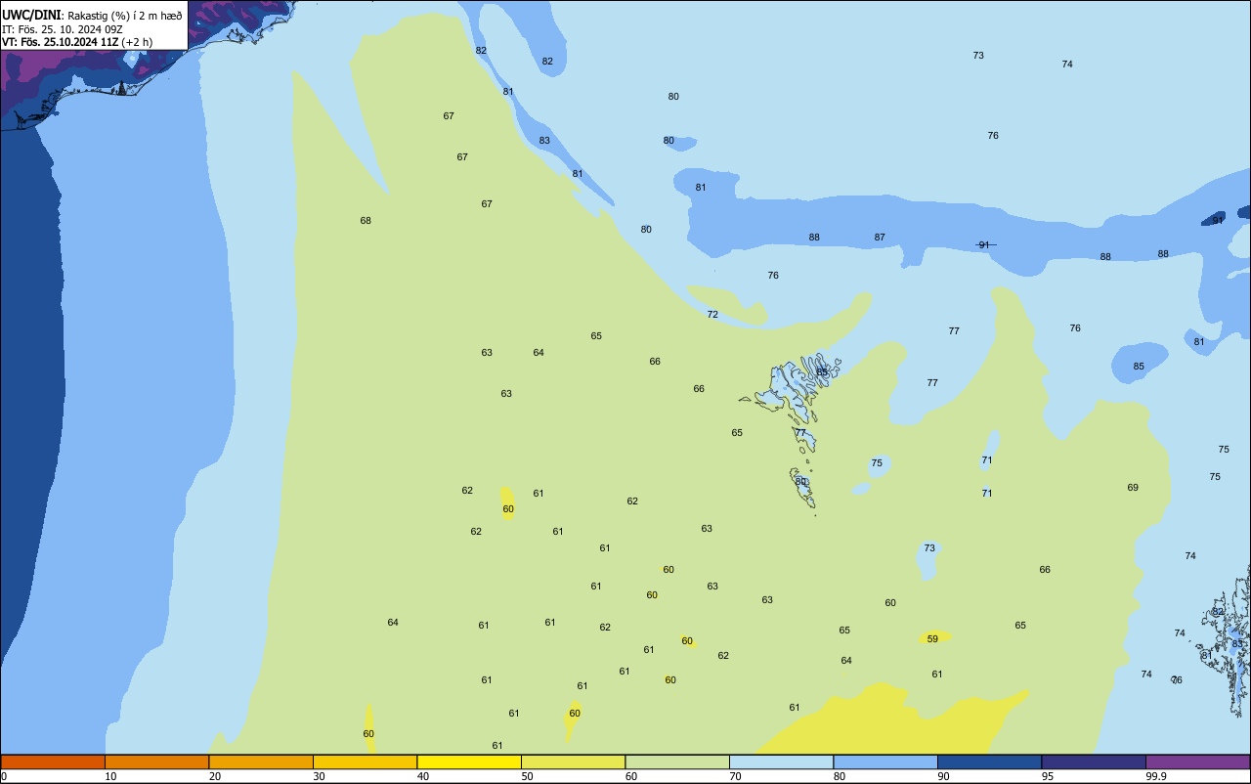The width and height of the screenshot is (1251, 784).
Task: Click the 40 legend tick label
Action: pyautogui.click(x=423, y=776)
